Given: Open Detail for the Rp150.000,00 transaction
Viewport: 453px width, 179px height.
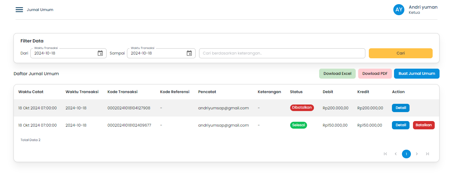Looking at the screenshot, I should point(401,125).
